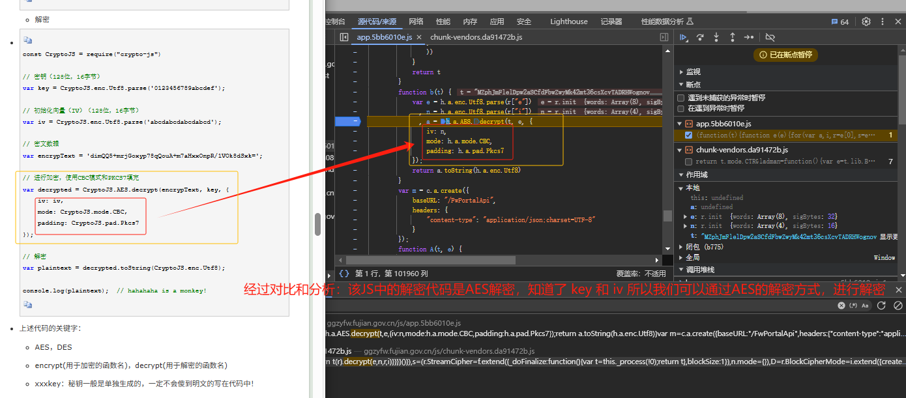Open DevTools settings gear
This screenshot has width=906, height=398.
tap(866, 21)
